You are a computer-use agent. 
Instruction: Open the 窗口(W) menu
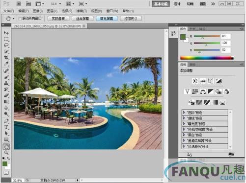(112, 11)
